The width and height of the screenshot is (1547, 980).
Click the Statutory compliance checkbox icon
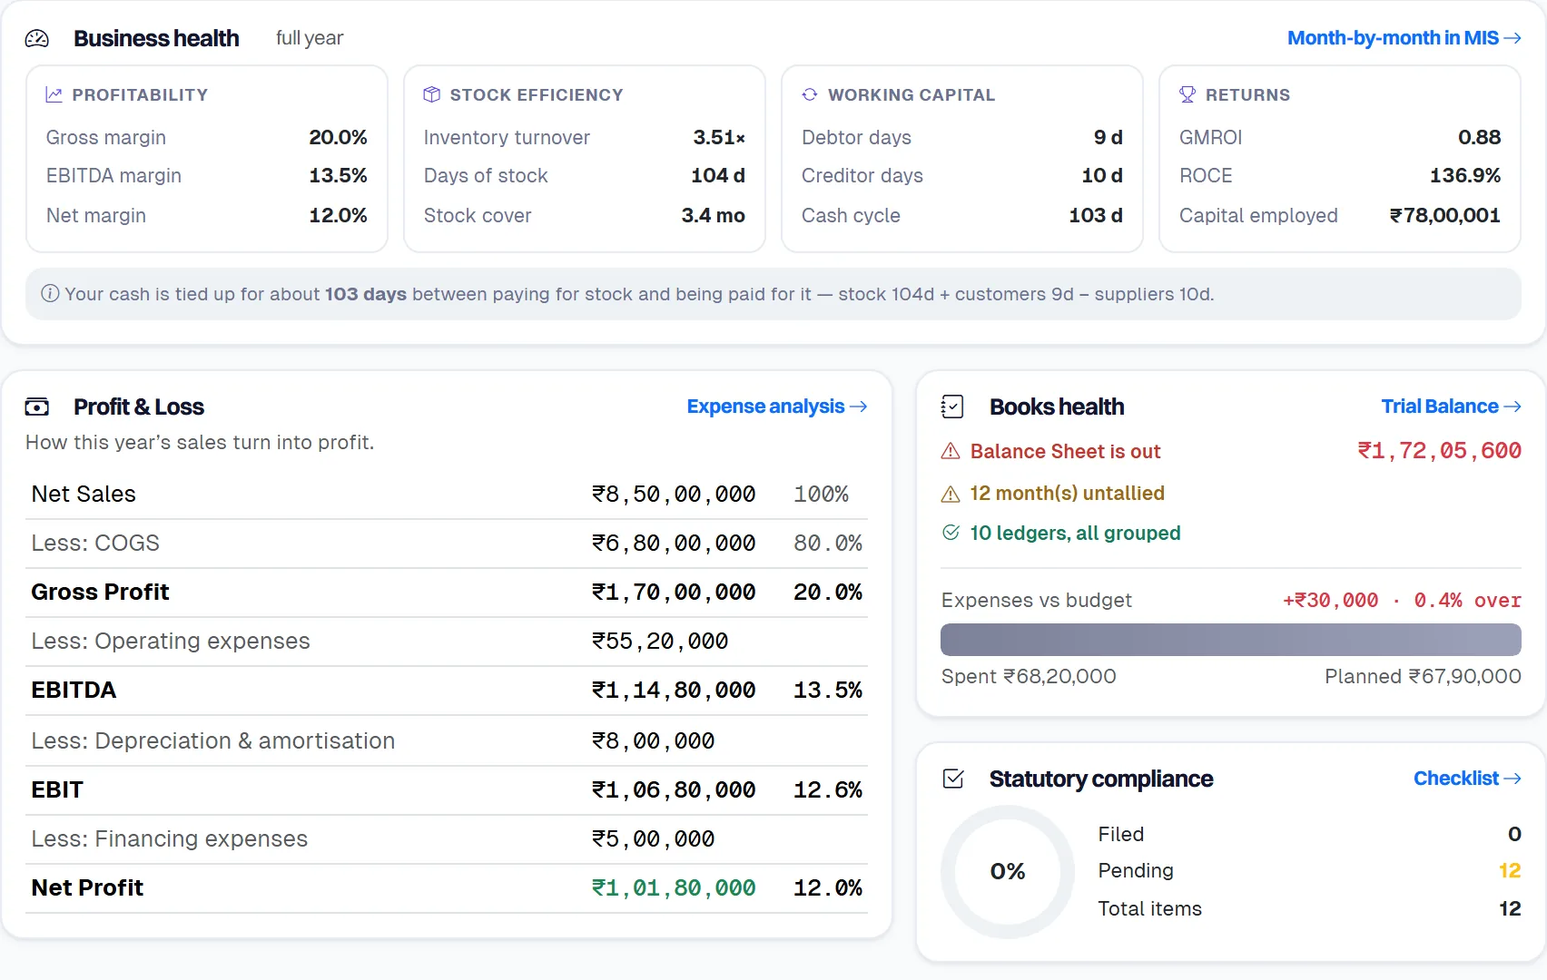[953, 779]
